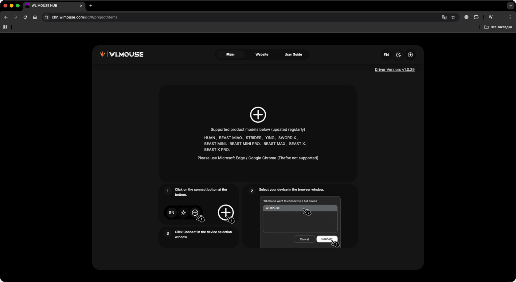The height and width of the screenshot is (282, 516).
Task: Open the EN language selector
Action: (386, 55)
